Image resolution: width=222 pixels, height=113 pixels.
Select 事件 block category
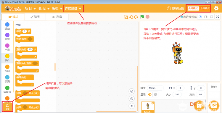coord(7,58)
